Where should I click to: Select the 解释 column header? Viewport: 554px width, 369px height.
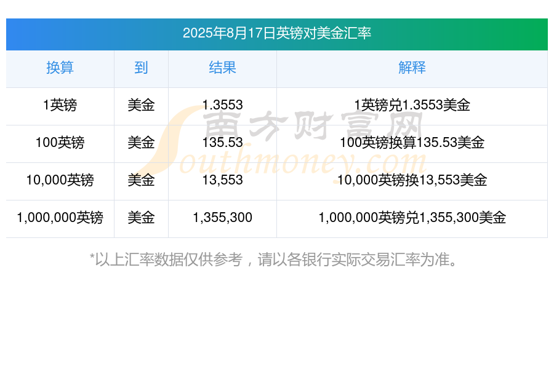pos(412,68)
